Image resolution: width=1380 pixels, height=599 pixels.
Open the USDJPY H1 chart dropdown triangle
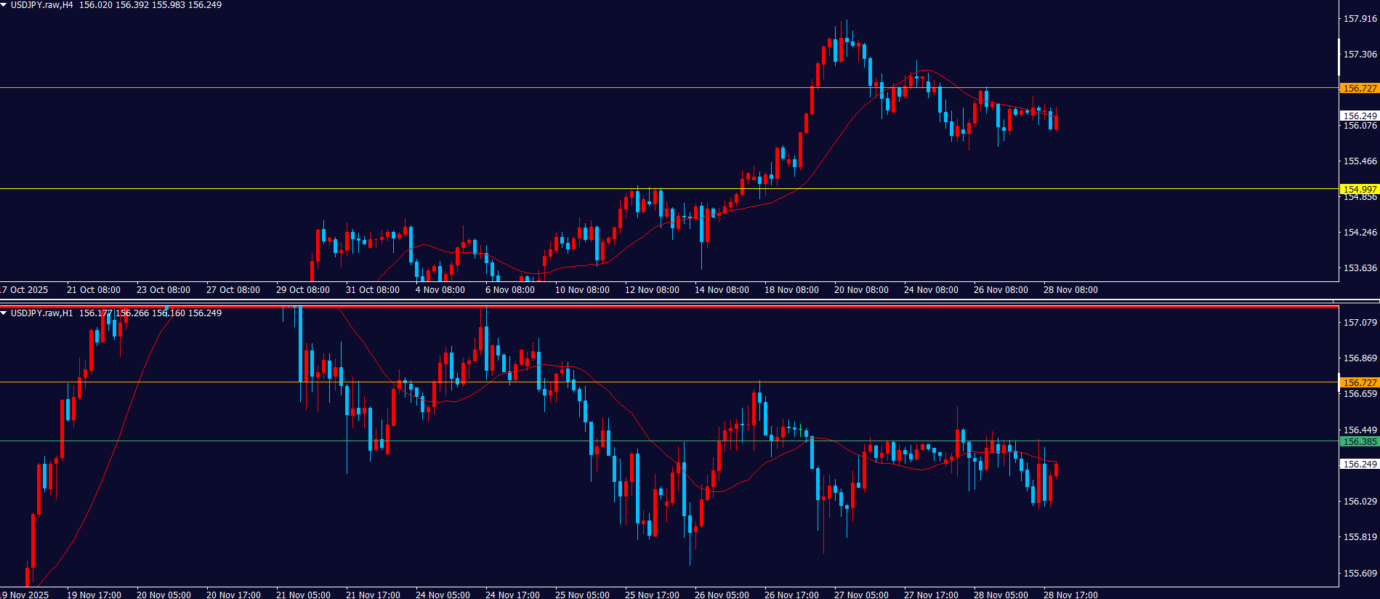[x=4, y=313]
